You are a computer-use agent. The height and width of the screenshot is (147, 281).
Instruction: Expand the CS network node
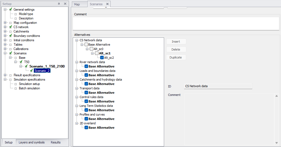pos(5,27)
